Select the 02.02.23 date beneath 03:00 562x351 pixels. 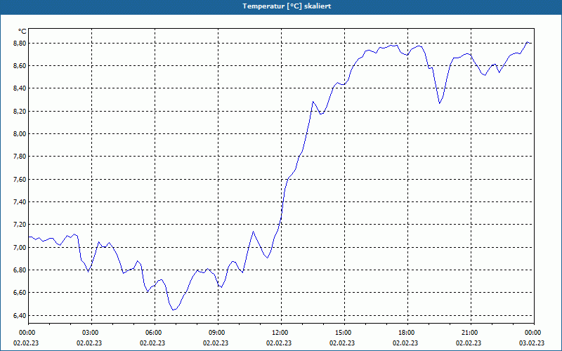click(x=89, y=343)
